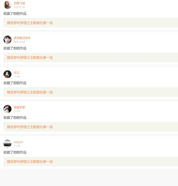The width and height of the screenshot is (178, 186).
Task: Click the 11-03 date under caoyun
Action: 17,146
